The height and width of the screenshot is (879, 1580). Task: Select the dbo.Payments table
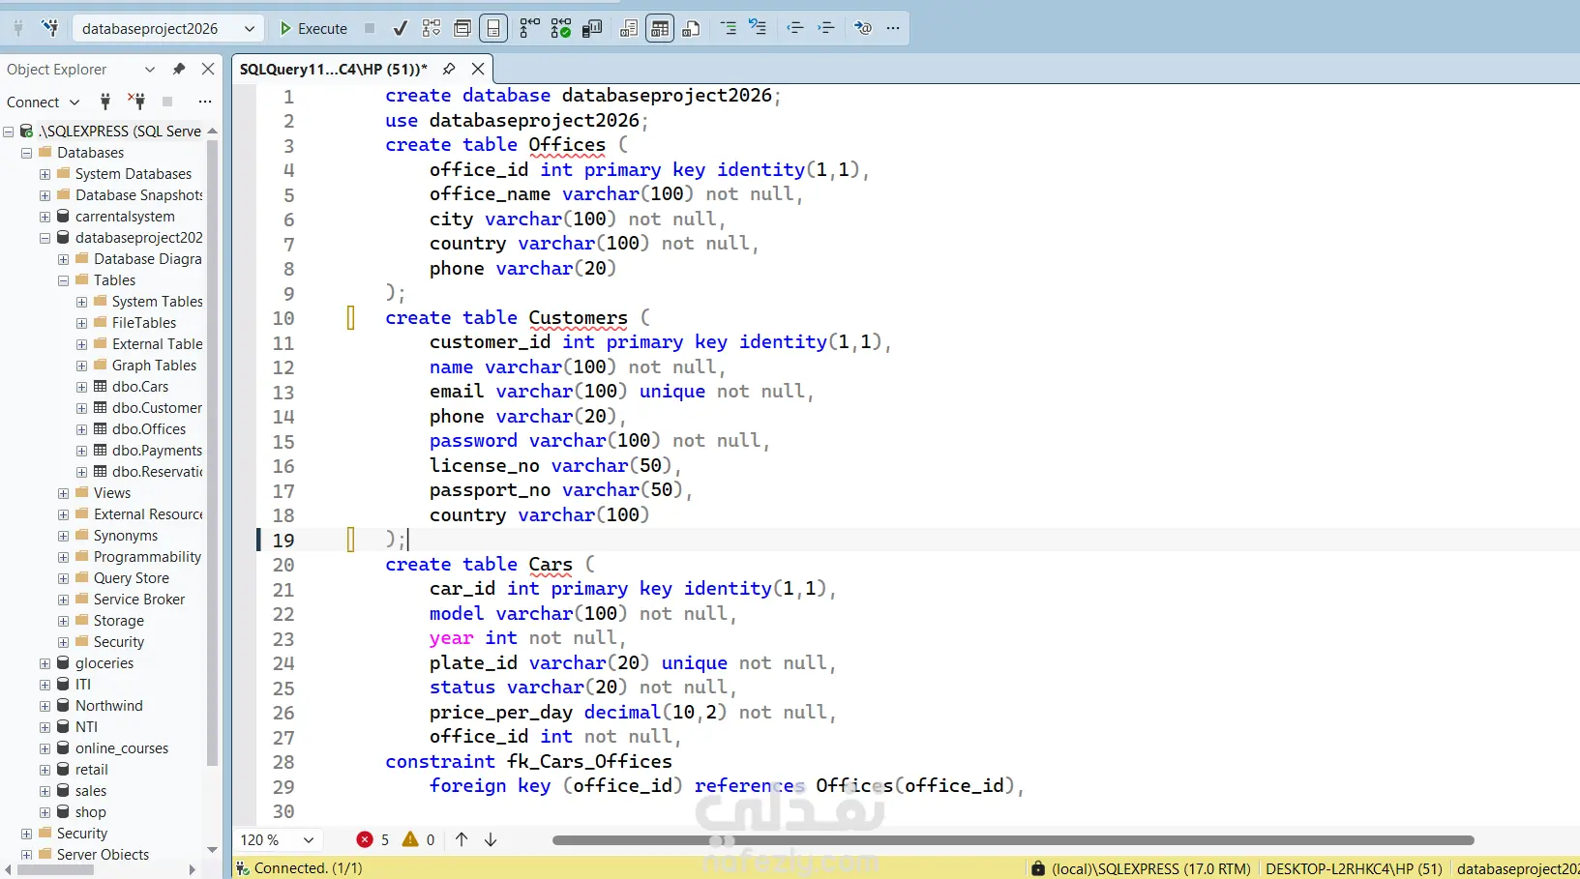157,451
